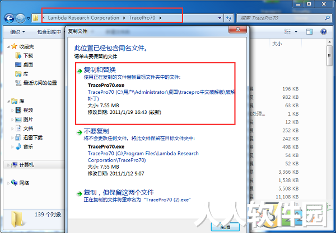Click the 大小 column header
The image size is (336, 233).
(277, 44)
